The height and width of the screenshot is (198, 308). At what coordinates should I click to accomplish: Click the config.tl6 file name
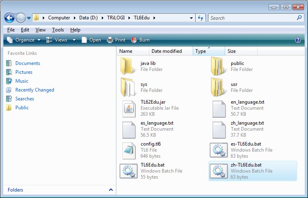(151, 144)
